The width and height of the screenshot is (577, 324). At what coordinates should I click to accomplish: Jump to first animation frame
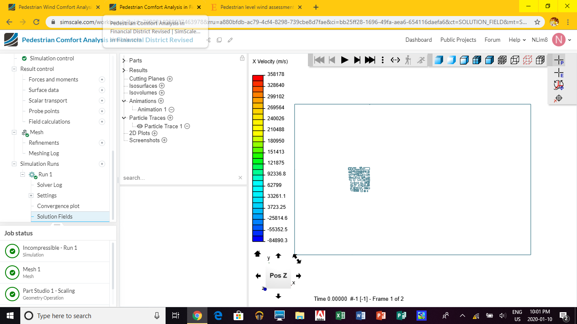[x=319, y=60]
